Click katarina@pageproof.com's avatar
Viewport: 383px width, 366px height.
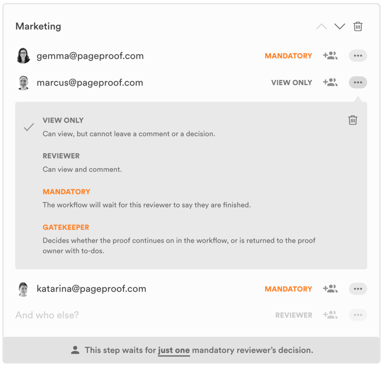tap(23, 289)
